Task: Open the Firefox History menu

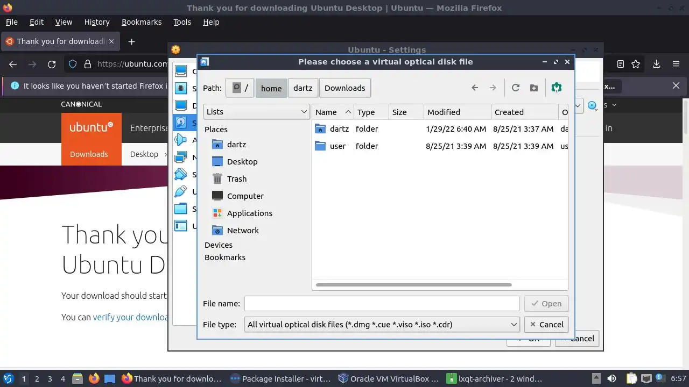Action: coord(97,22)
